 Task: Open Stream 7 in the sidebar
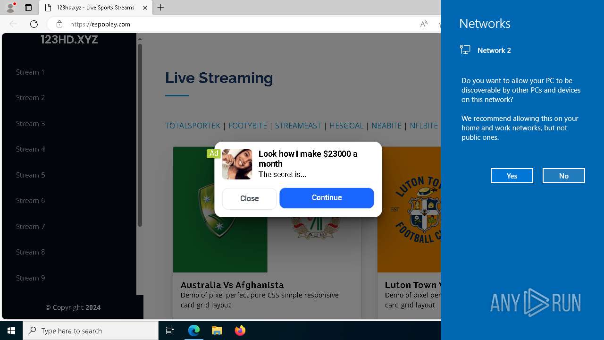click(30, 227)
